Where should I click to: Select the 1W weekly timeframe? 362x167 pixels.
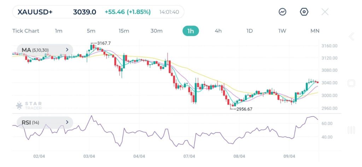(x=282, y=31)
